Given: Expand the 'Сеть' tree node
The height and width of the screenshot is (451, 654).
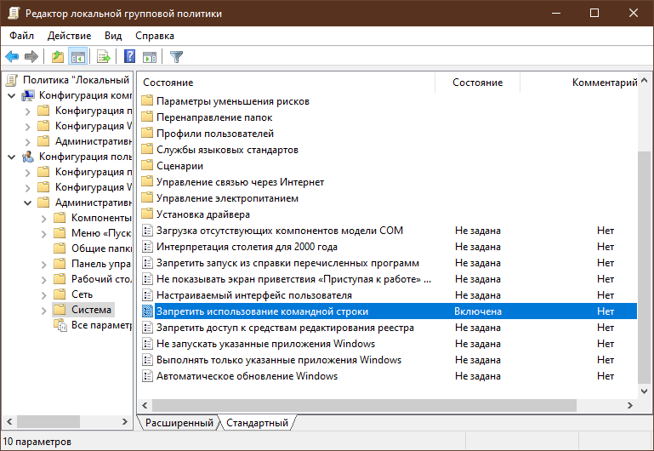Looking at the screenshot, I should [x=43, y=295].
